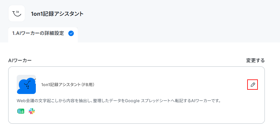Click the multicolor Slack integration logo
Viewport: 280px width, 134px height.
32,111
